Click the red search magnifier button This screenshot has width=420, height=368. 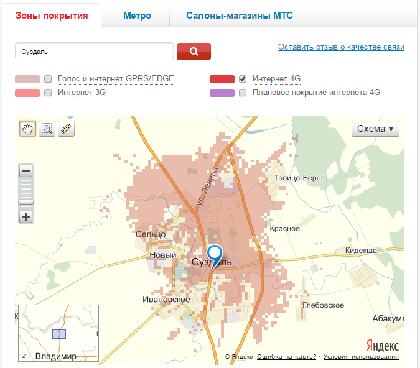[194, 52]
